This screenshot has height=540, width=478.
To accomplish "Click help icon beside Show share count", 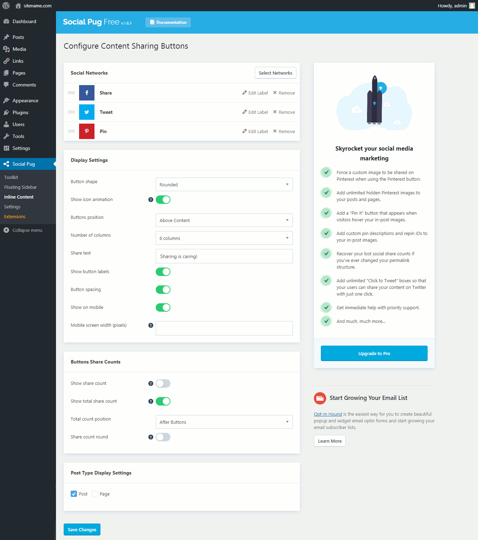I will [151, 383].
